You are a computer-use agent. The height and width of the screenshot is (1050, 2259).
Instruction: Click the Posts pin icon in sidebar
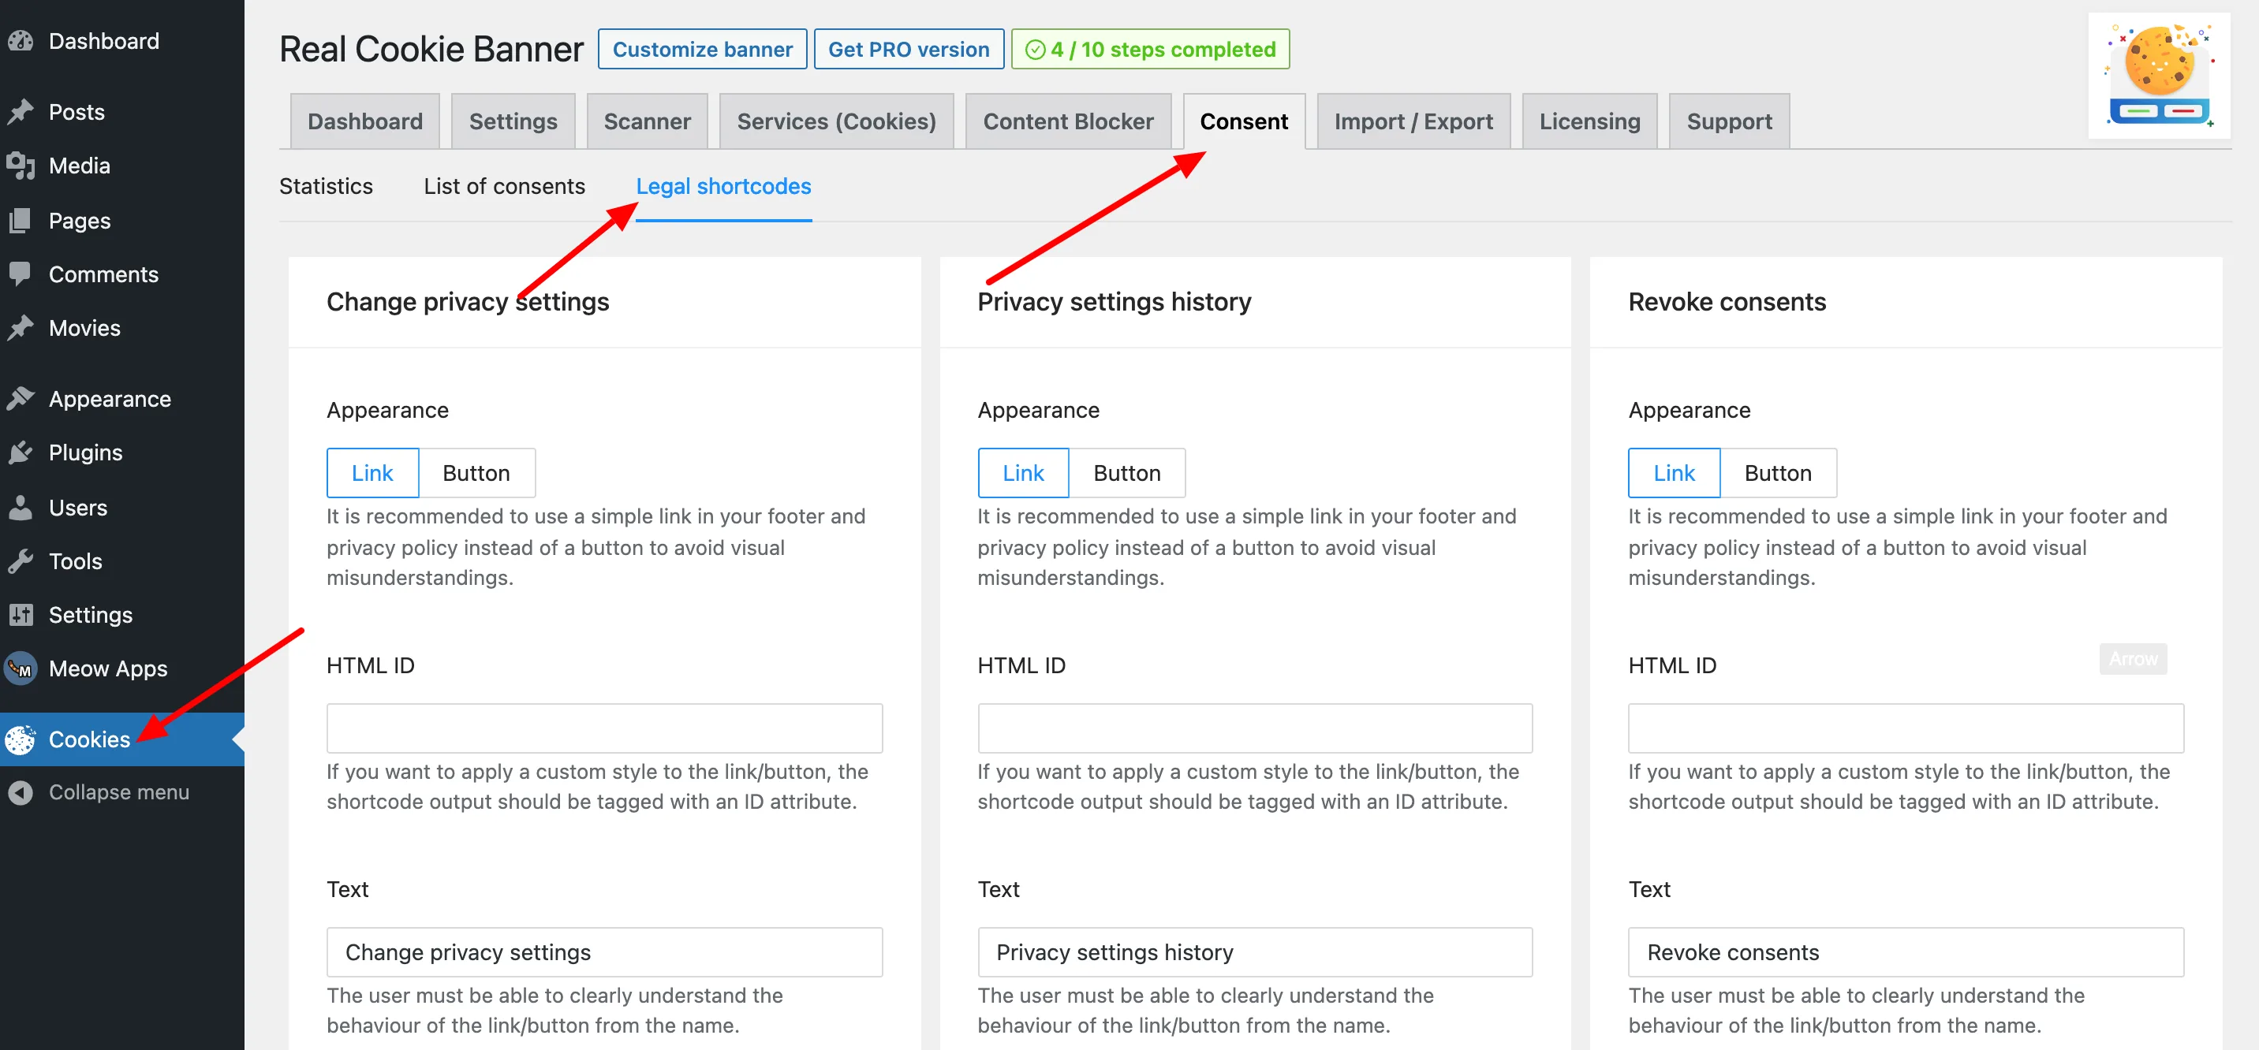click(x=21, y=112)
